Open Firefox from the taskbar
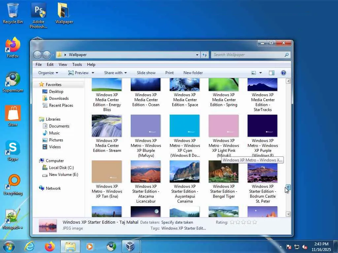 pos(50,246)
